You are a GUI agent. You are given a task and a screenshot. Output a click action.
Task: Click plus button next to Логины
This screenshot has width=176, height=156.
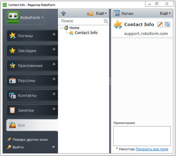point(54,34)
